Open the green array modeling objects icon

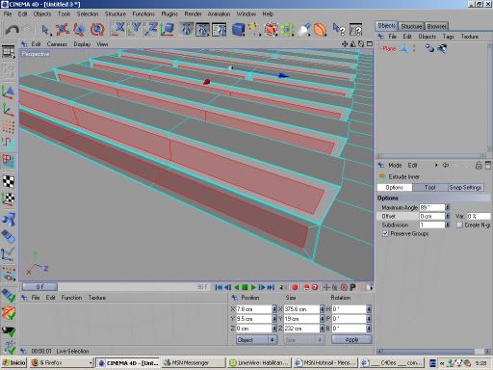[x=287, y=30]
